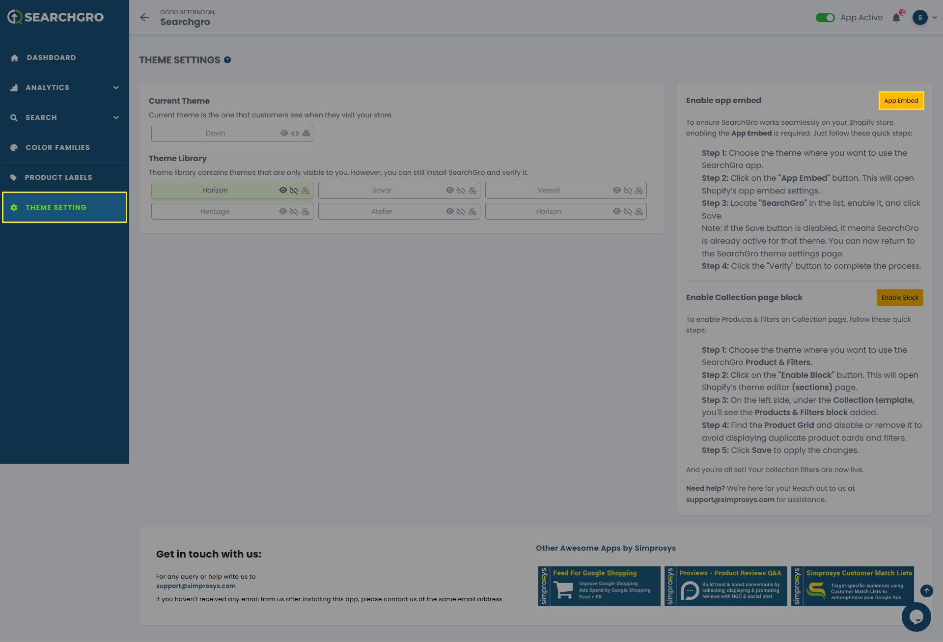Go to Color Families page
The width and height of the screenshot is (943, 642).
tap(57, 147)
